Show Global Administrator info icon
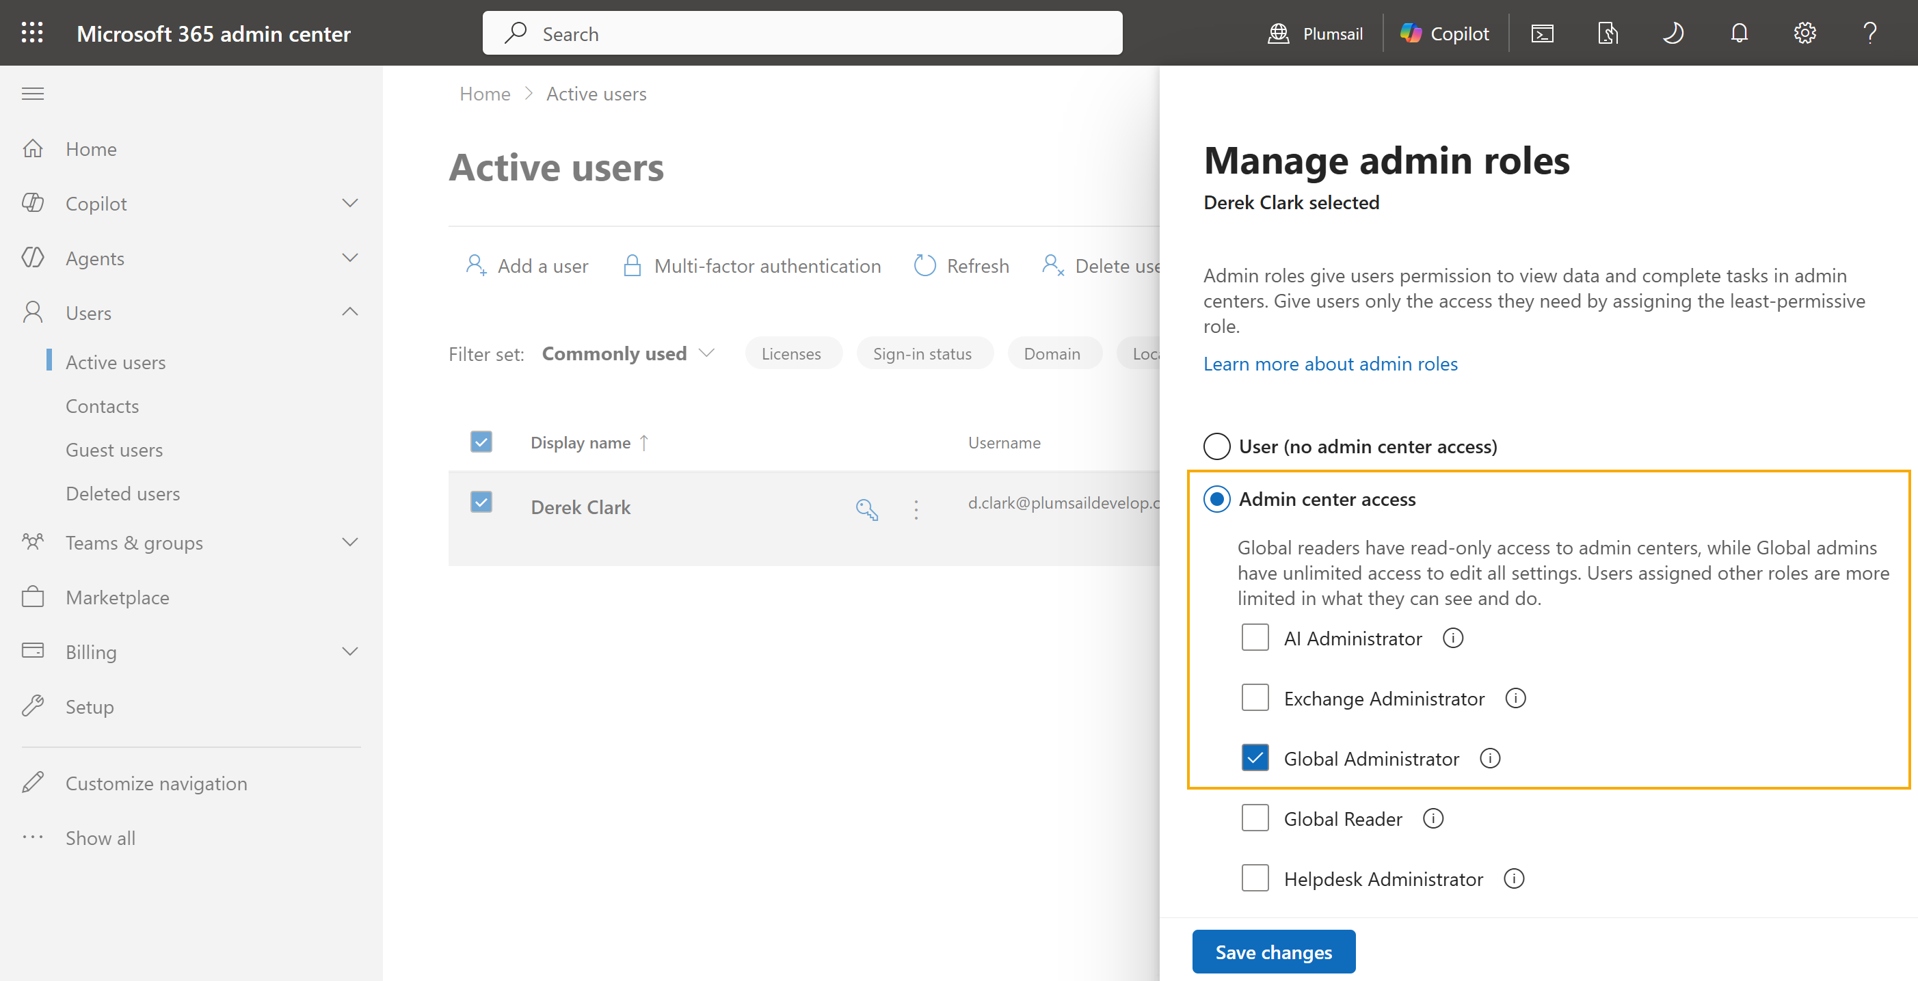The width and height of the screenshot is (1918, 981). click(1489, 758)
